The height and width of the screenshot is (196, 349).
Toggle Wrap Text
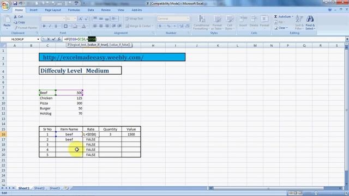(x=134, y=19)
